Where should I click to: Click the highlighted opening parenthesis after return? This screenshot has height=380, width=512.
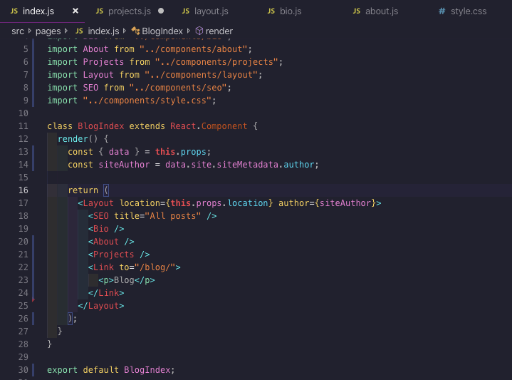[x=106, y=190]
